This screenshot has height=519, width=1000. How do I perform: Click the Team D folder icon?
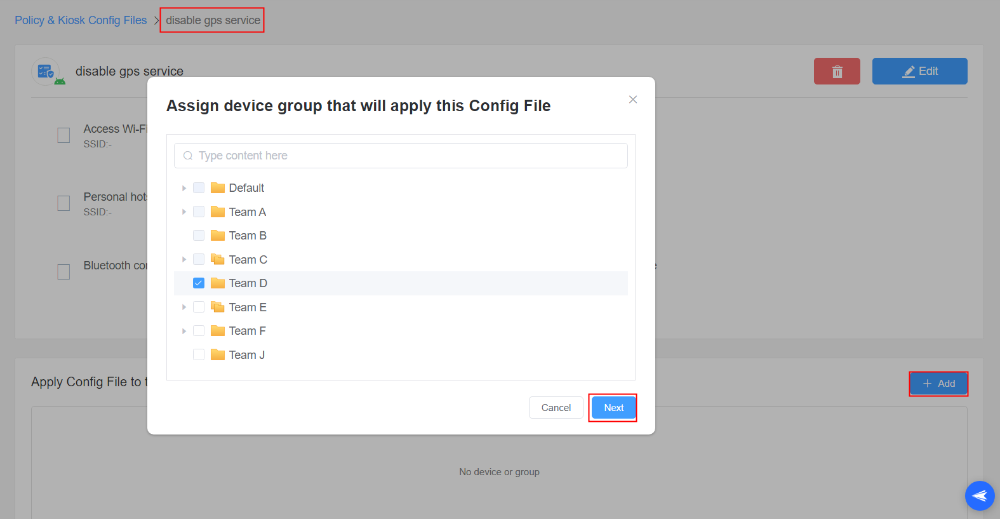tap(218, 283)
